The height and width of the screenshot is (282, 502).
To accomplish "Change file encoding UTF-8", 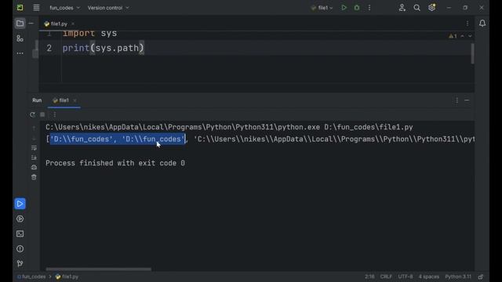I will pos(406,277).
